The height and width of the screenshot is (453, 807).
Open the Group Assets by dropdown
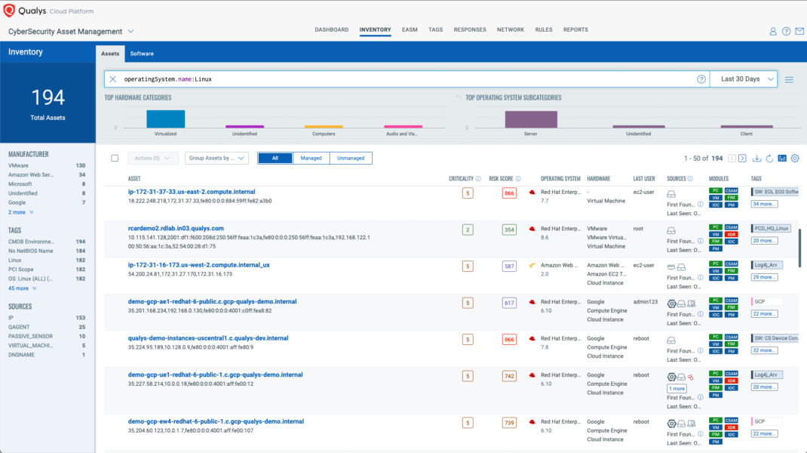pos(216,159)
